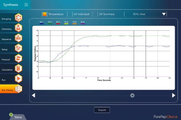Click the Run play icon
Image resolution: width=181 pixels, height=120 pixels.
point(18,79)
